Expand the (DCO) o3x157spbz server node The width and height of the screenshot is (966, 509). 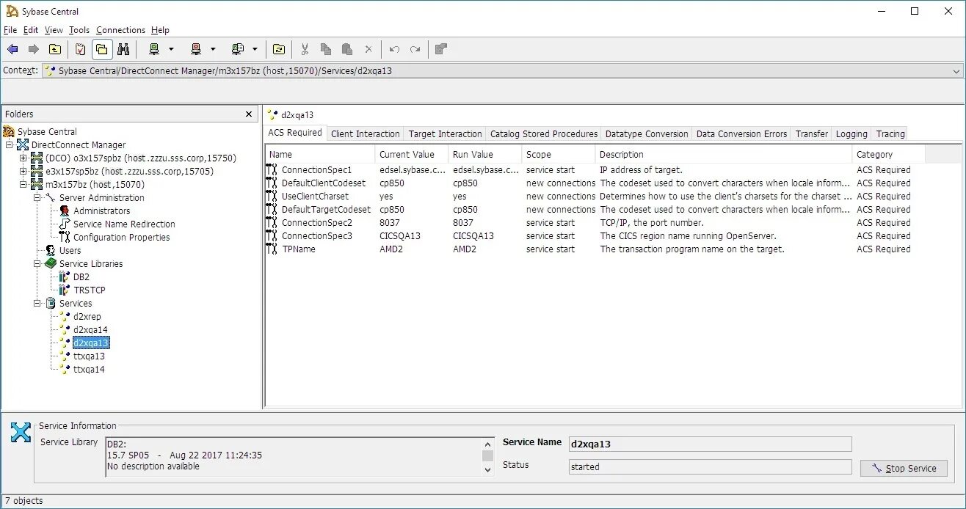coord(23,158)
